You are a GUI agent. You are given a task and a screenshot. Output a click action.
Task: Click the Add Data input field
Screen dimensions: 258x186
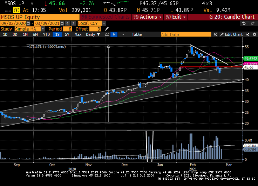coord(186,34)
